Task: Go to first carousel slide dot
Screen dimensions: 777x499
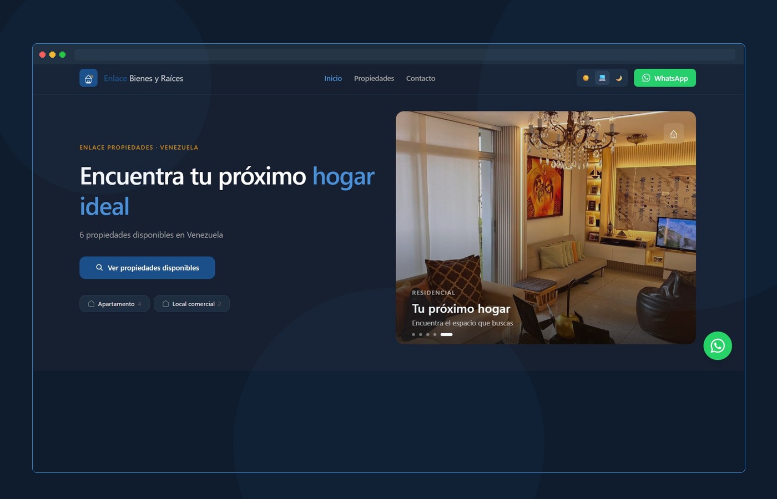Action: [x=413, y=334]
